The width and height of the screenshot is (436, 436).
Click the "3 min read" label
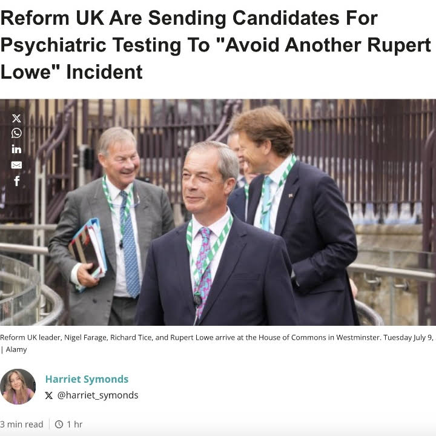tap(22, 424)
